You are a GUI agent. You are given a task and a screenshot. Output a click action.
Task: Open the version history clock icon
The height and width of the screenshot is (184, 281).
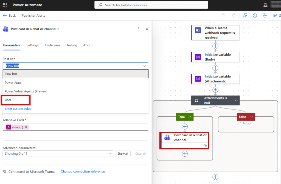click(x=255, y=16)
